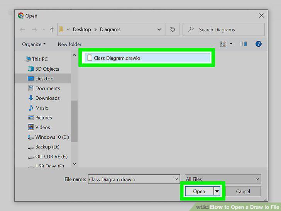Click the Search Diagrams field

point(223,29)
